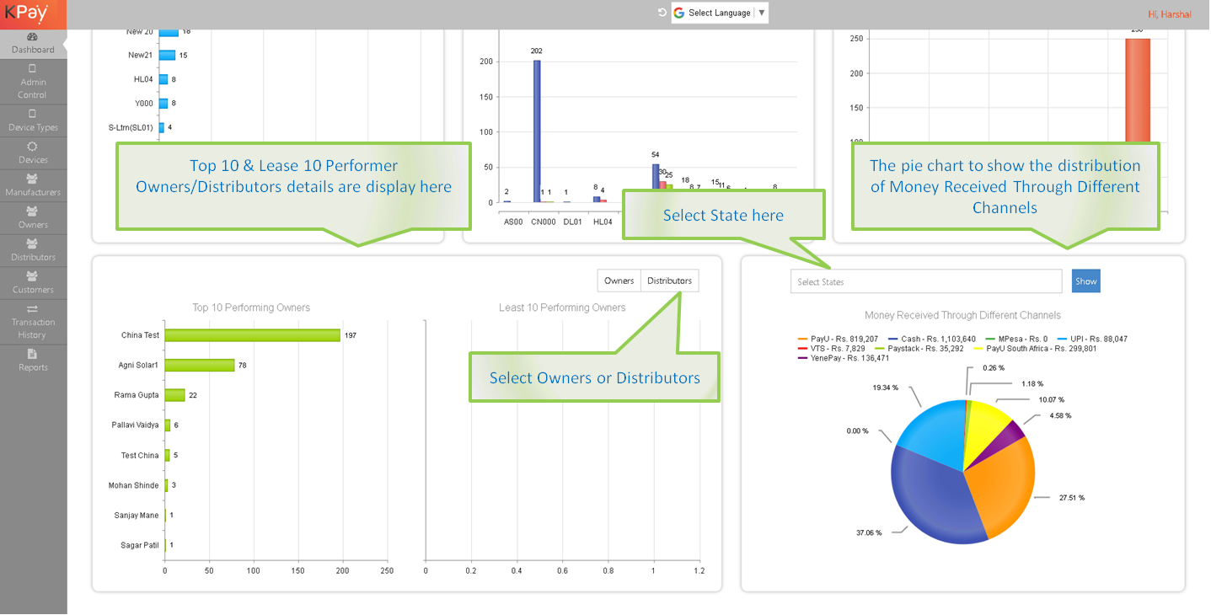Click the 'HL04' axis label in center chart
This screenshot has height=615, width=1211.
[x=603, y=222]
